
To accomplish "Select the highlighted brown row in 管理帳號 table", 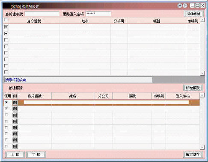I will (x=109, y=103).
